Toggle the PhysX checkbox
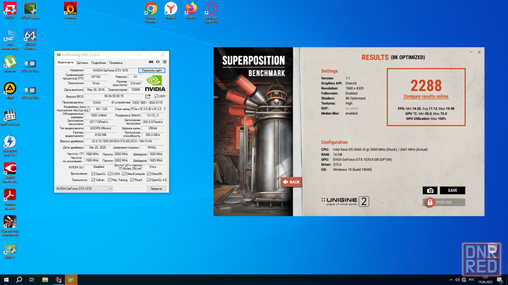Viewport: 508px width, 285px height. pyautogui.click(x=132, y=180)
